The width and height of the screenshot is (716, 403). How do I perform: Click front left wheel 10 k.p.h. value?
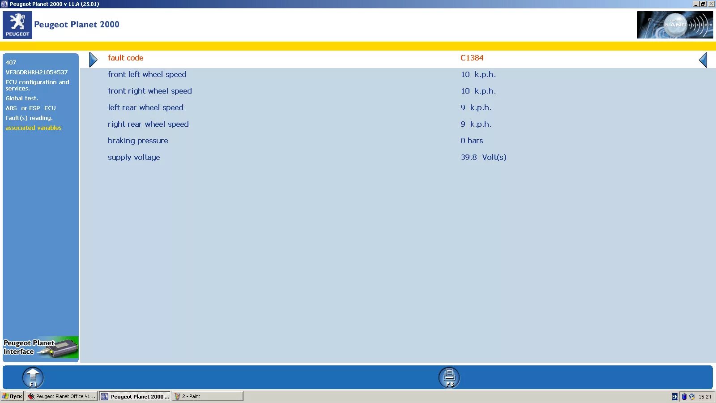click(478, 74)
